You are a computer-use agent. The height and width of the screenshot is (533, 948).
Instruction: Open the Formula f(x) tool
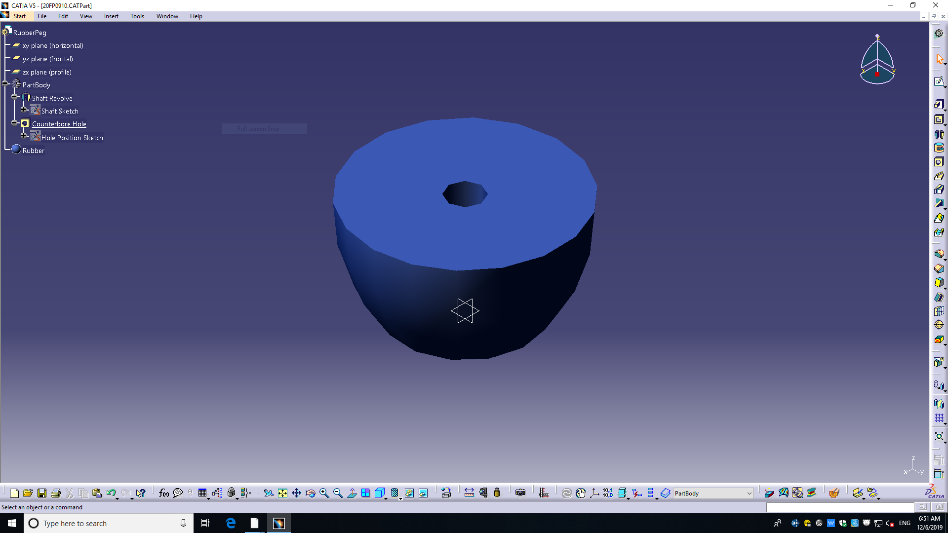tap(164, 493)
